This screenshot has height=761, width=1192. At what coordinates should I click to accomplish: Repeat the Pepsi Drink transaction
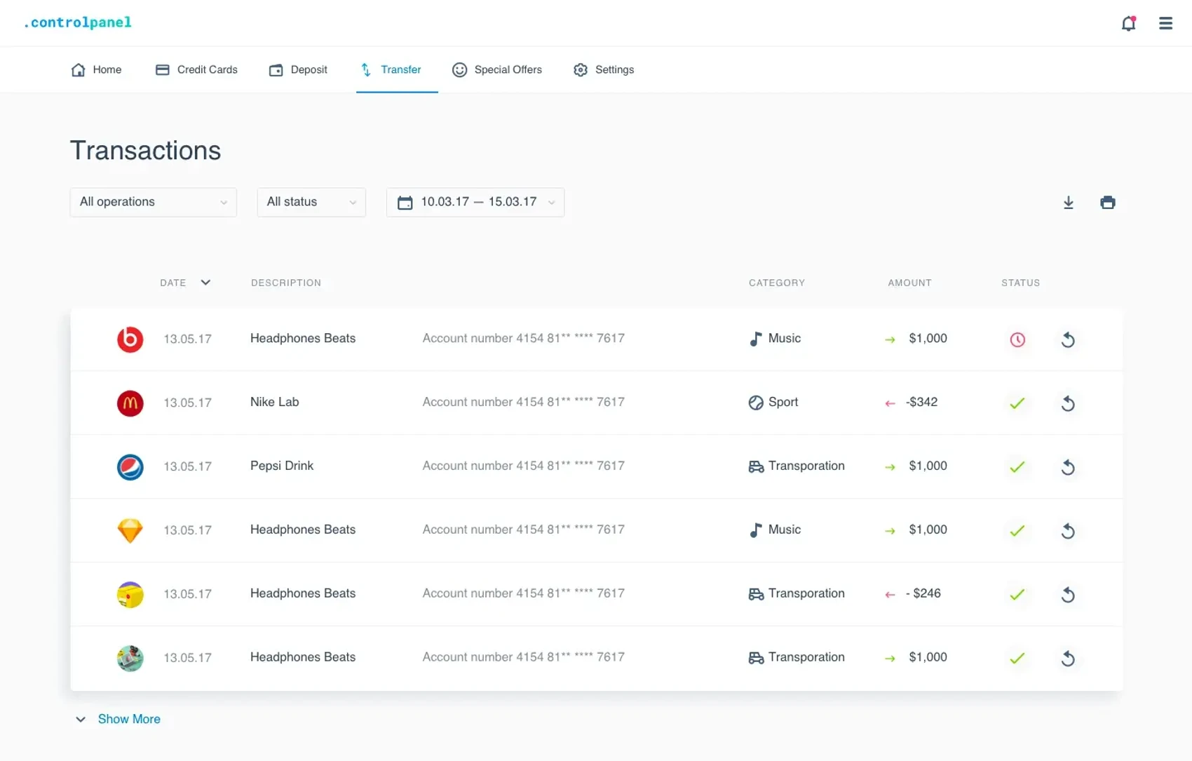coord(1067,467)
